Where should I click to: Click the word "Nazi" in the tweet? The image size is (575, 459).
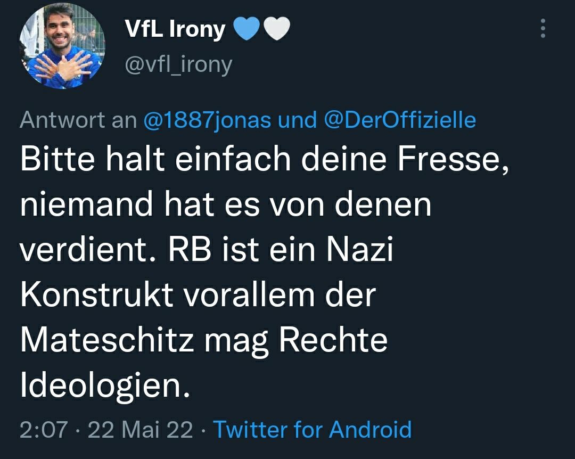pos(359,250)
